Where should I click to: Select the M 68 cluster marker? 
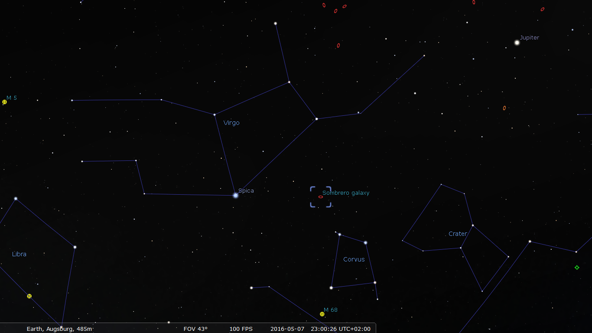point(322,314)
